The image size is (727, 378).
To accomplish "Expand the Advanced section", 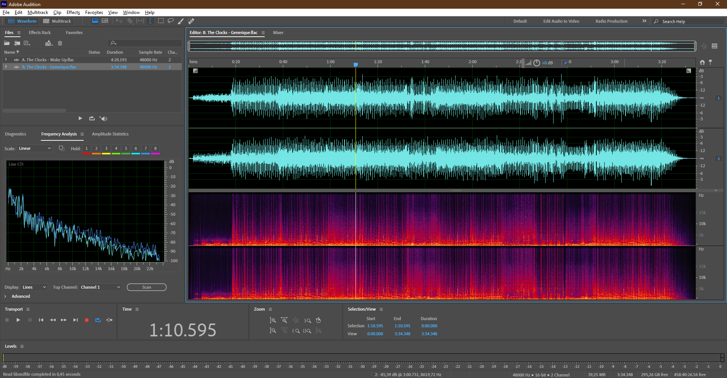I will 5,296.
